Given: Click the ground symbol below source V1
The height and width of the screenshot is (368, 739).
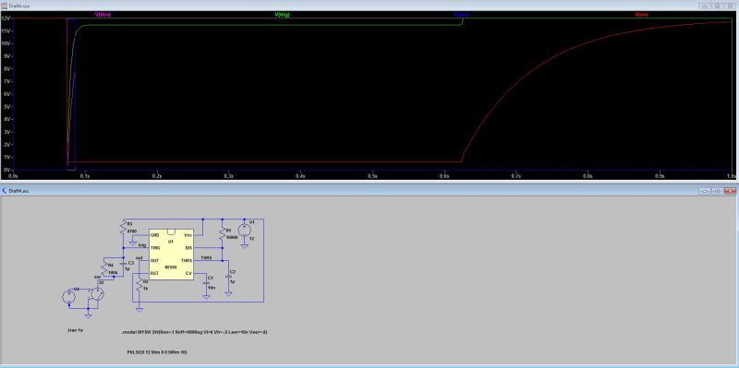Looking at the screenshot, I should pyautogui.click(x=245, y=245).
